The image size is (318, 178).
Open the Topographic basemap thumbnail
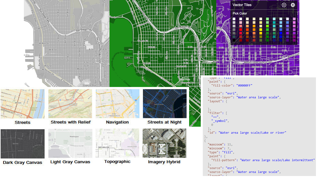point(117,143)
